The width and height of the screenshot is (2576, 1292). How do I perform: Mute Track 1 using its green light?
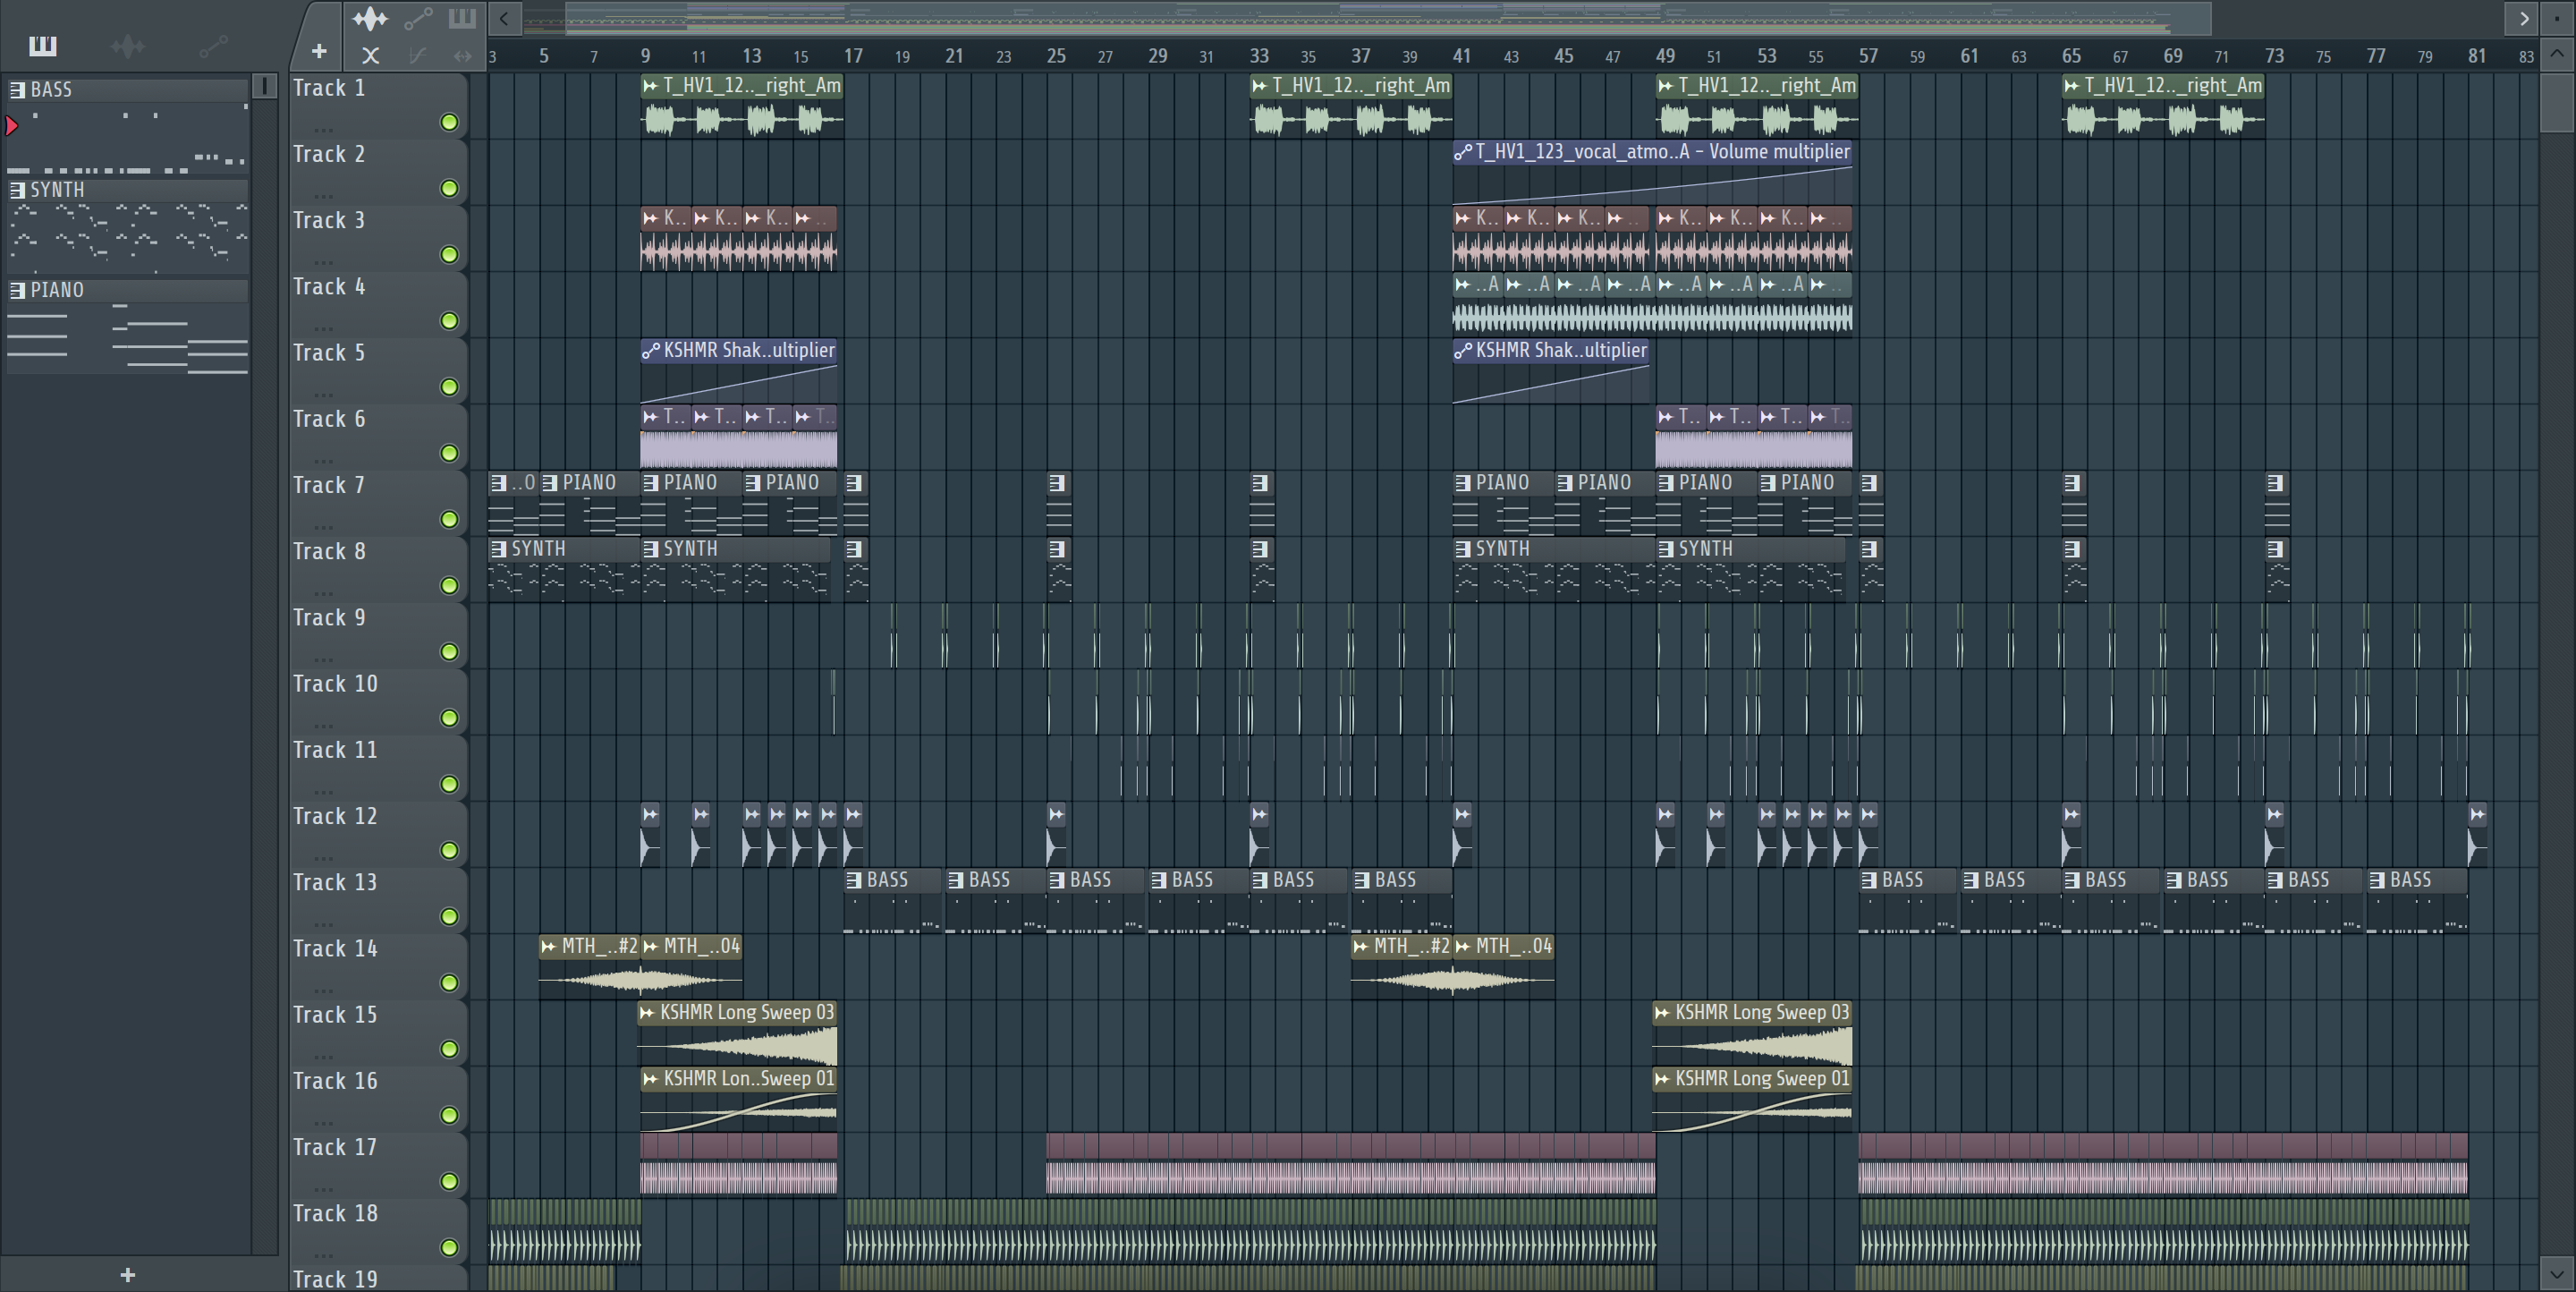tap(450, 122)
